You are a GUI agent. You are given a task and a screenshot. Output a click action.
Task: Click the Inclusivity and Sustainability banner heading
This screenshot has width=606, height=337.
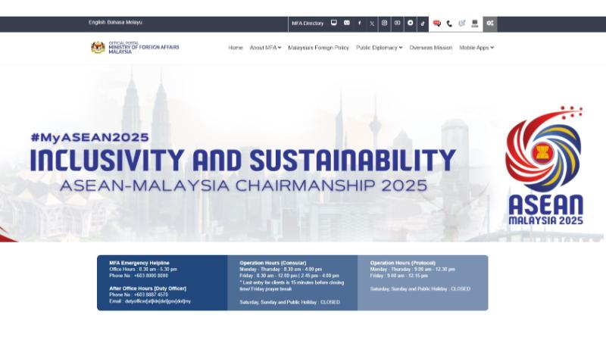tap(242, 160)
